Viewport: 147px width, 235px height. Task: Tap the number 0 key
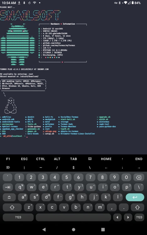point(126,177)
